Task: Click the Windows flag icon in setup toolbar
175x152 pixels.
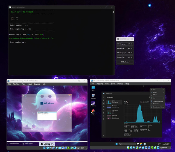Action: coord(42,144)
